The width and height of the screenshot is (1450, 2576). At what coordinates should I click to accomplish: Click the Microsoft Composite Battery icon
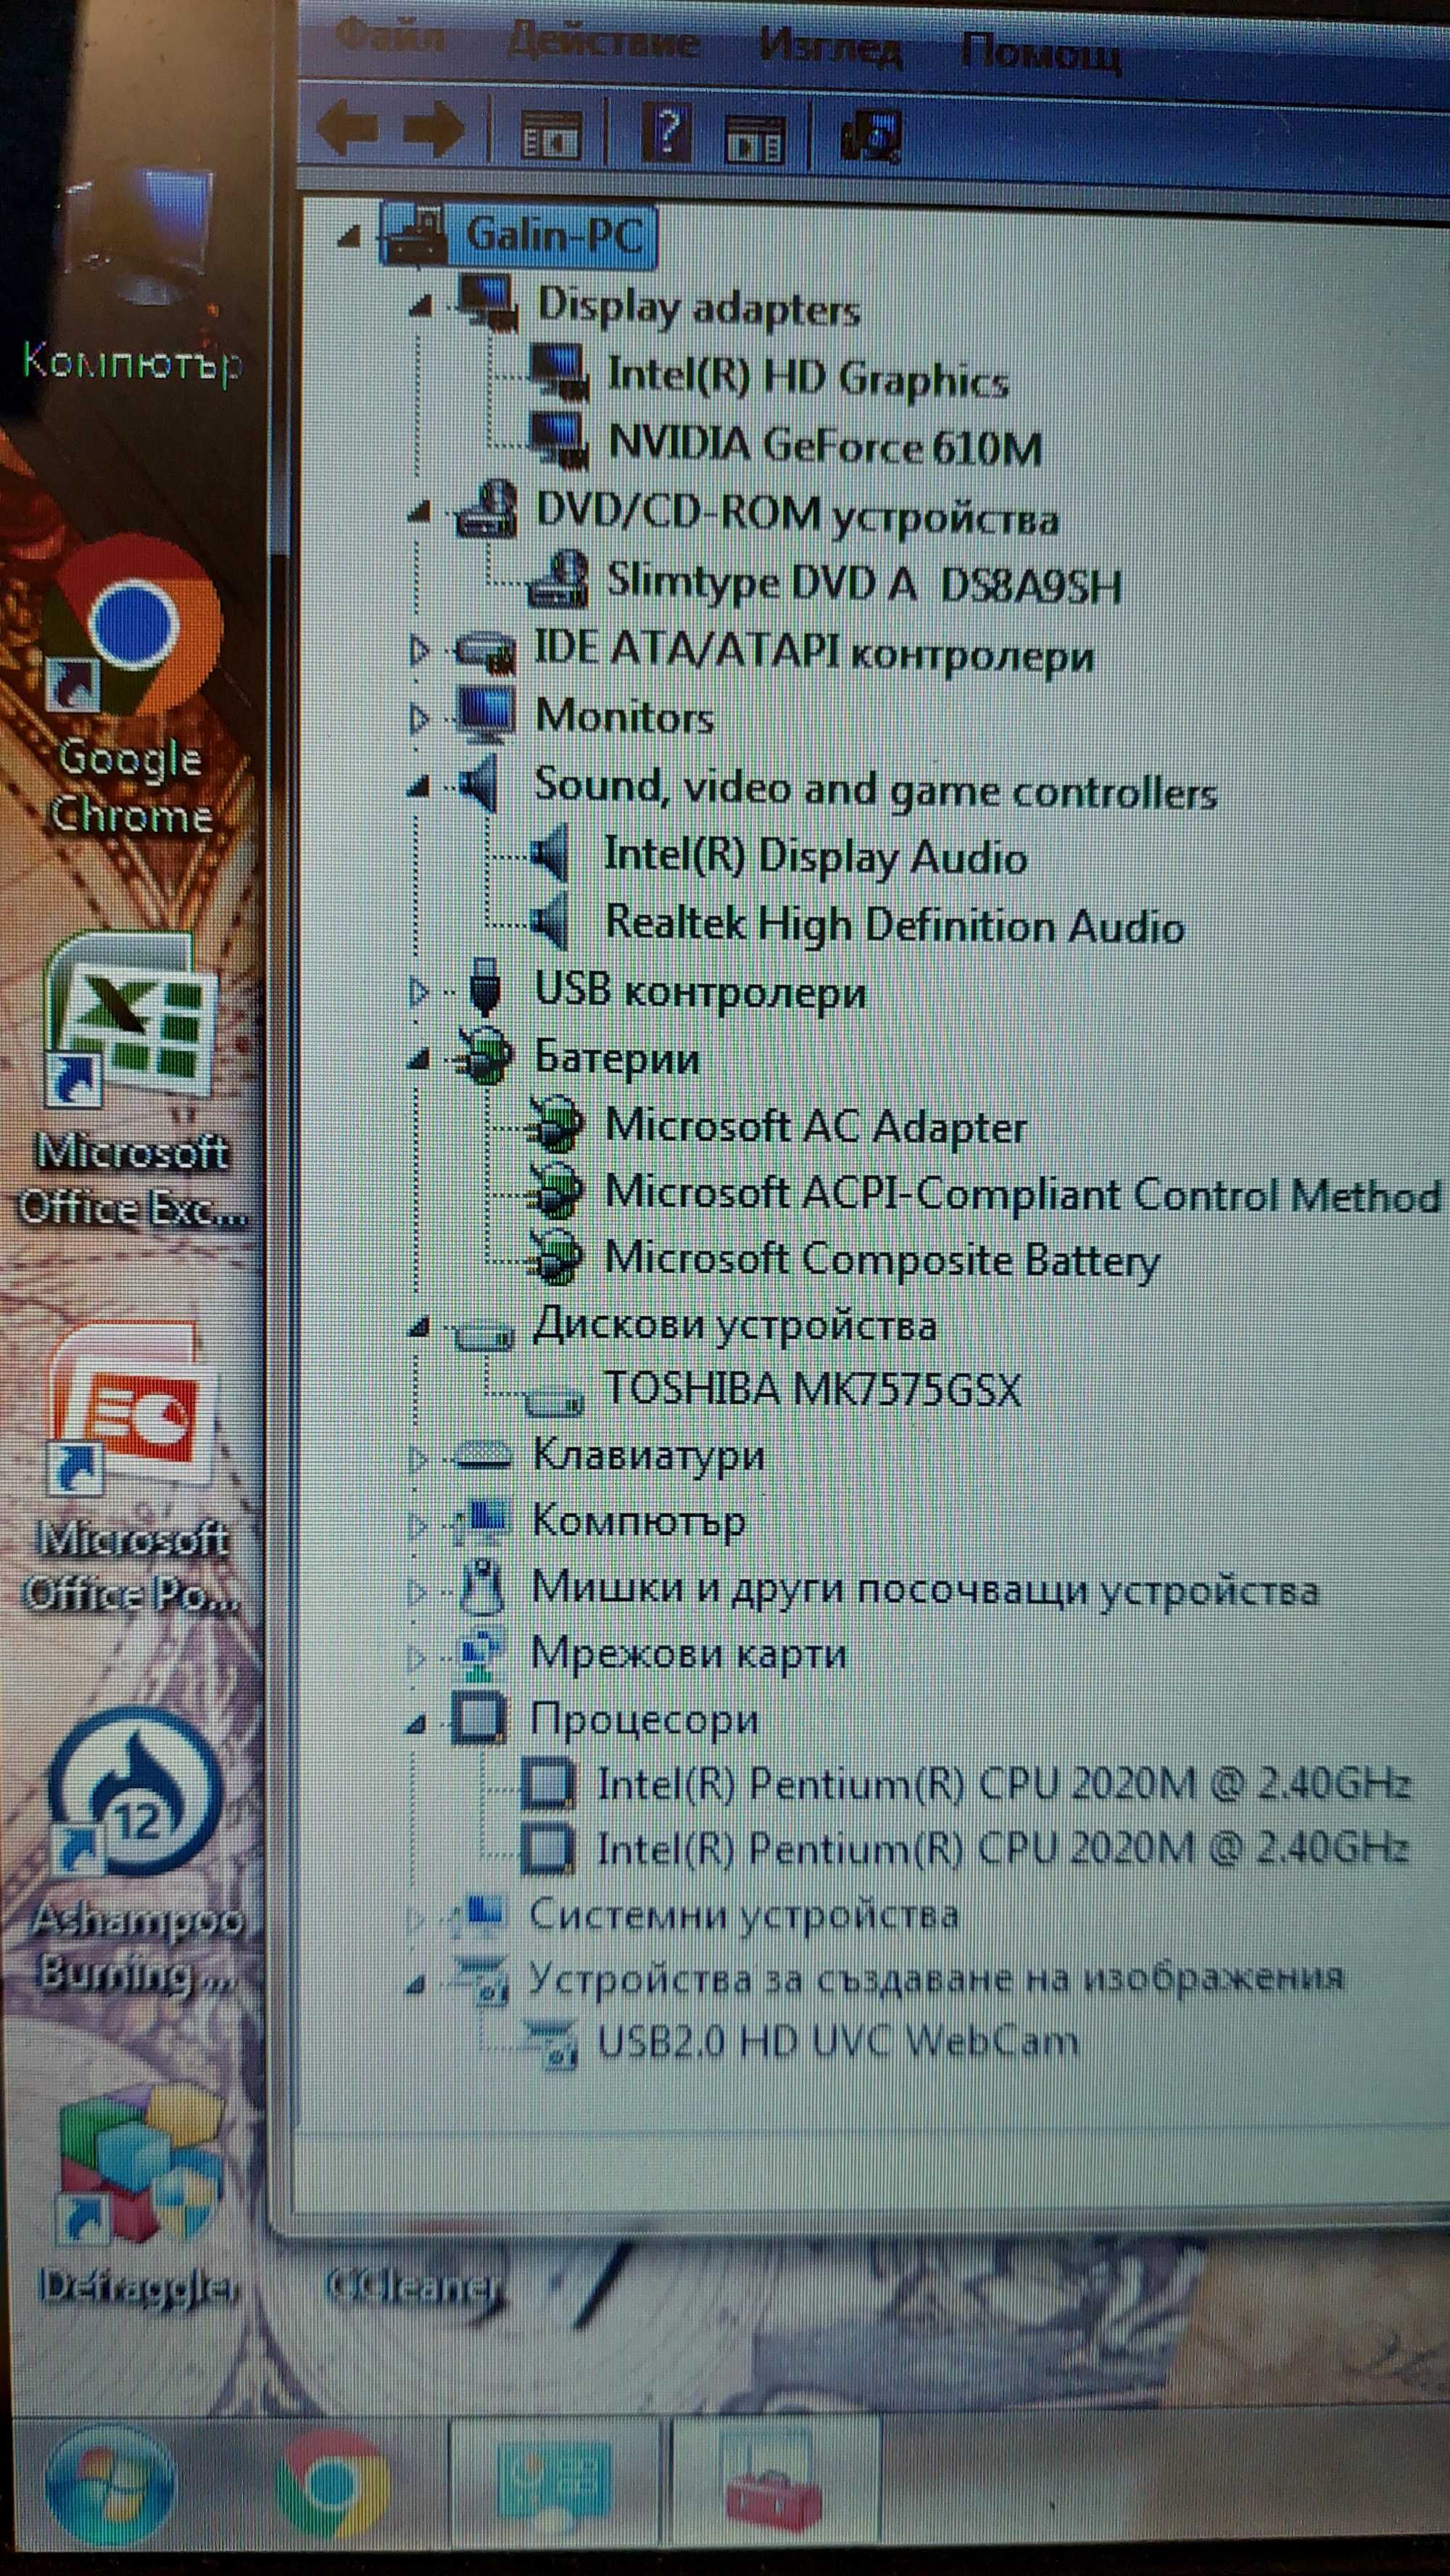point(555,1258)
